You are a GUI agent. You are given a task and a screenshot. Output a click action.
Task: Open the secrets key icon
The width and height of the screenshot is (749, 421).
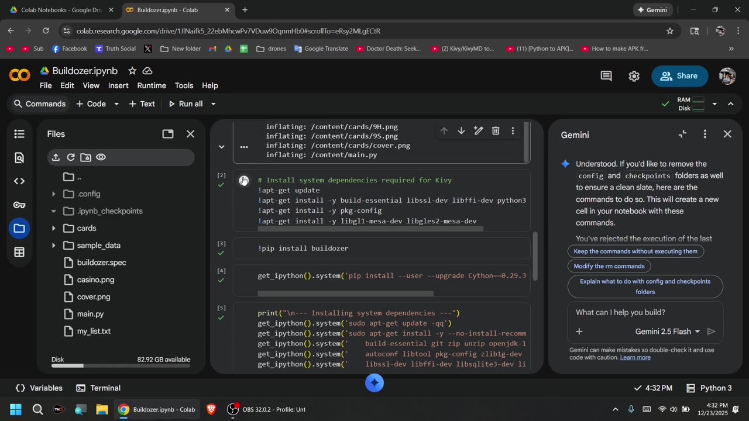[x=19, y=205]
